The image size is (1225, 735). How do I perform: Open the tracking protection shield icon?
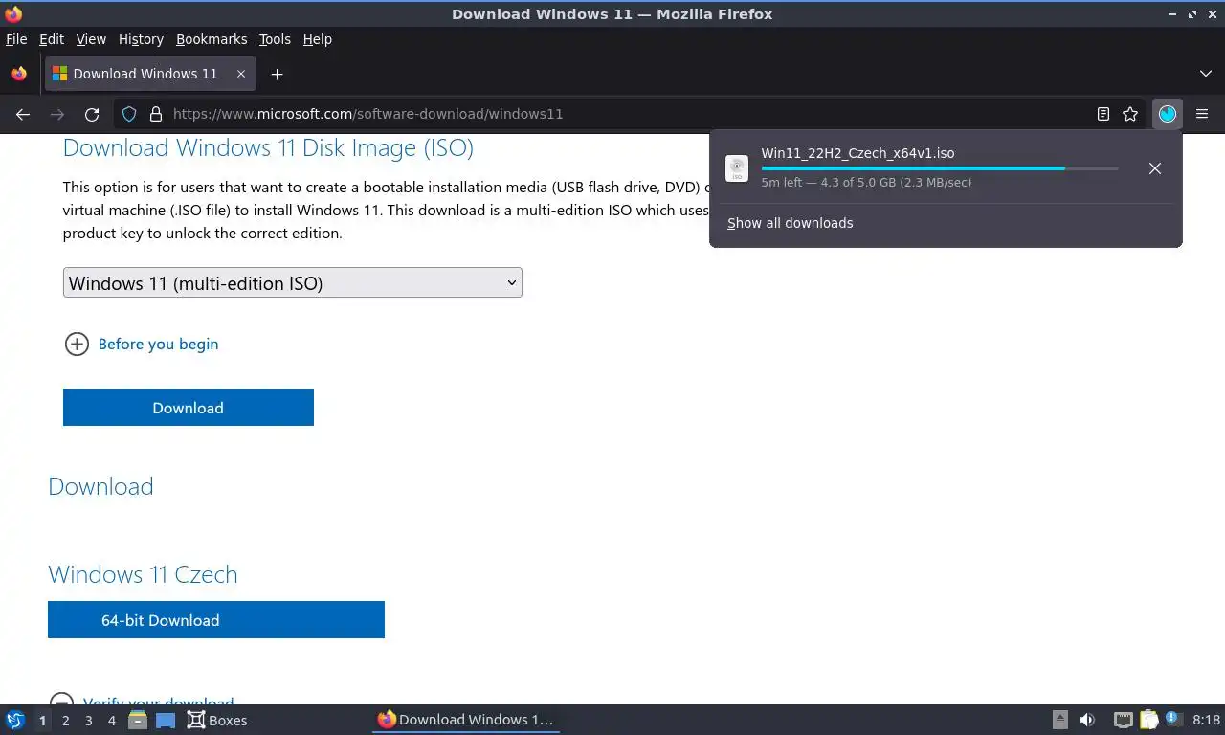point(129,114)
